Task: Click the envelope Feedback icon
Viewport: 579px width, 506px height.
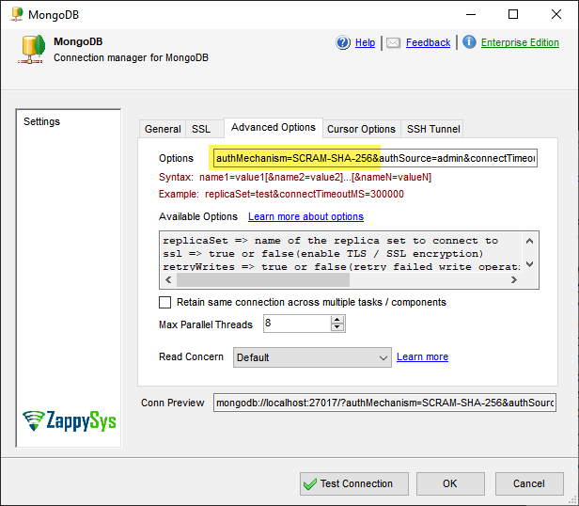Action: [393, 43]
